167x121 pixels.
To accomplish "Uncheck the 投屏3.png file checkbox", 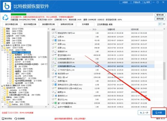I will click(53, 48).
